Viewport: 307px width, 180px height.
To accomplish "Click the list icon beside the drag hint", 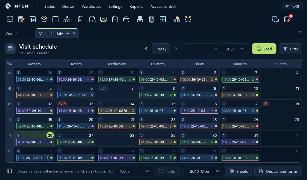I will [x=10, y=171].
